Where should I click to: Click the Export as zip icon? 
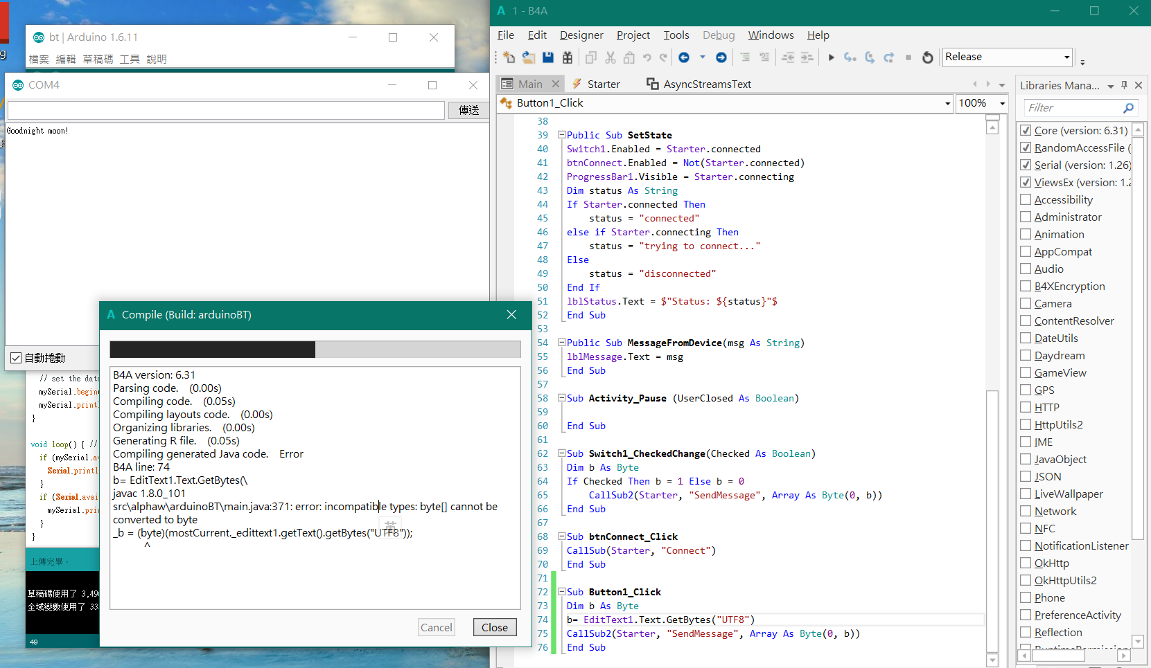click(x=568, y=57)
